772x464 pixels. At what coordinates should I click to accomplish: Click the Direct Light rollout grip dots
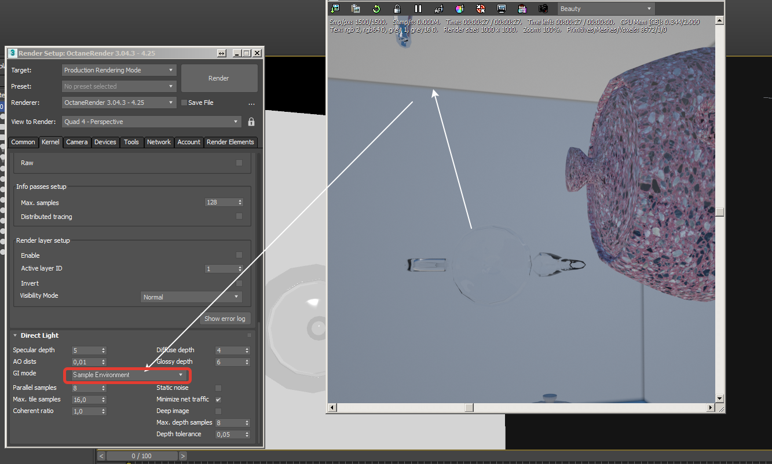pos(250,335)
